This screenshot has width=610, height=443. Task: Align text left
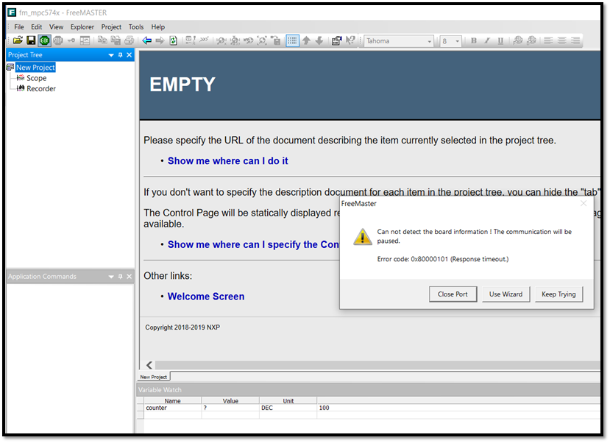tap(548, 40)
